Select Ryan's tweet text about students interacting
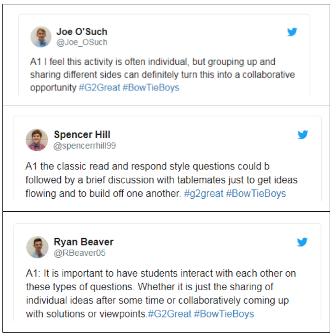The height and width of the screenshot is (336, 336). [x=161, y=294]
